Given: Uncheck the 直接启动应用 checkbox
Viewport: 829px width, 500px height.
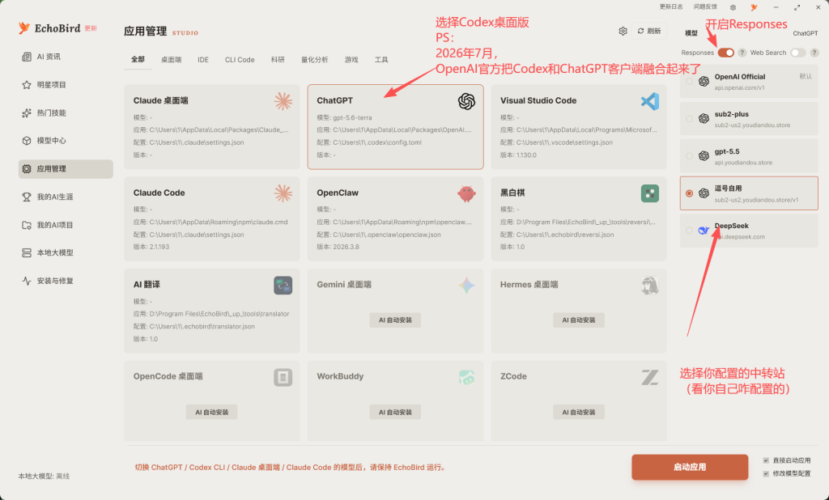Looking at the screenshot, I should (x=766, y=460).
